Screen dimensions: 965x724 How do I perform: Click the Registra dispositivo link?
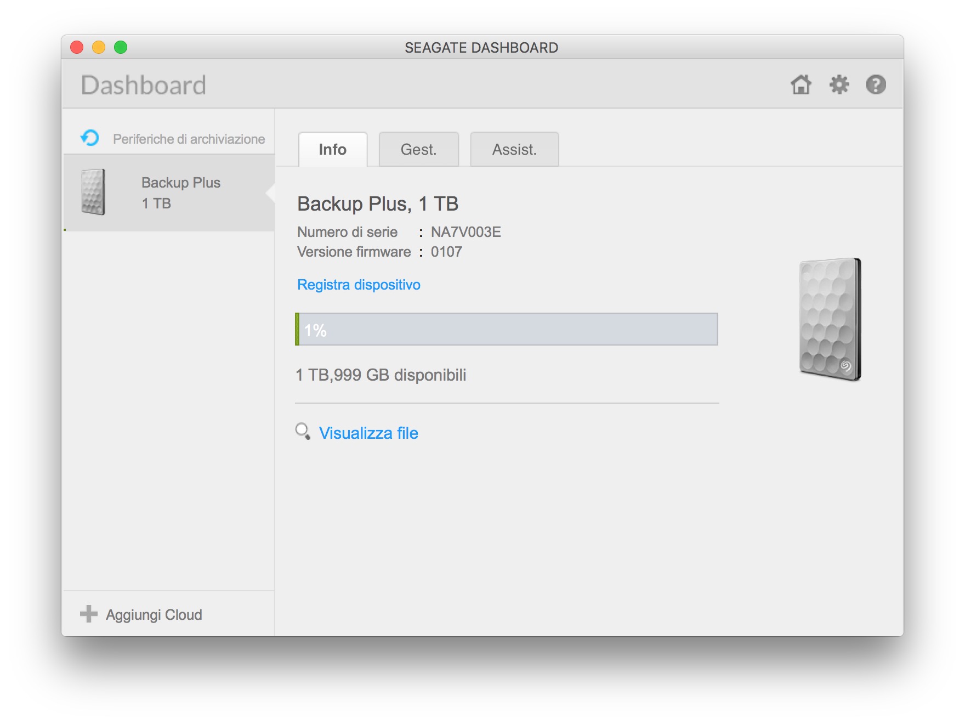tap(359, 285)
